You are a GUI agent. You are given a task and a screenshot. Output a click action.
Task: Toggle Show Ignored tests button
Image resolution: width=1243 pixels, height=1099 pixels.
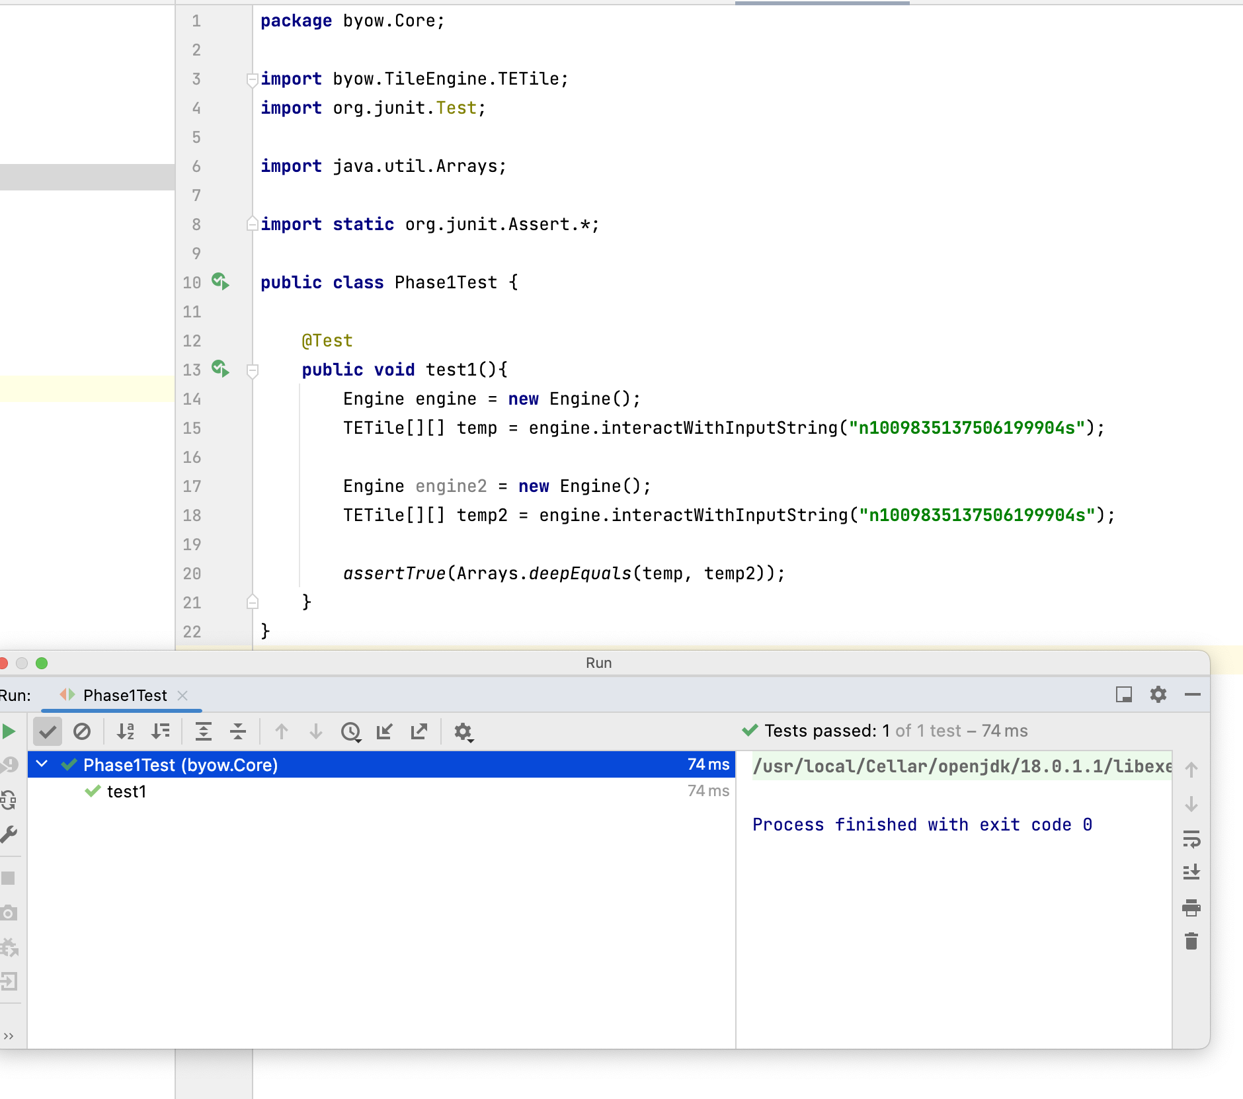(x=82, y=731)
